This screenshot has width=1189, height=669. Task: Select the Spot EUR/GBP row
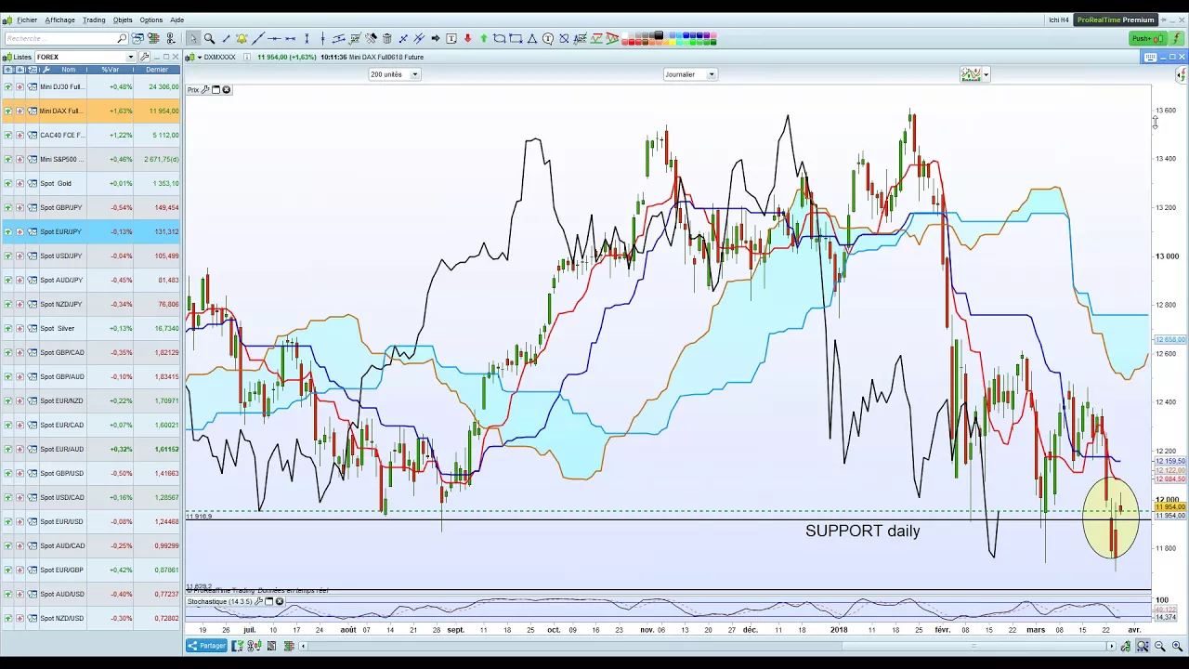[x=91, y=570]
